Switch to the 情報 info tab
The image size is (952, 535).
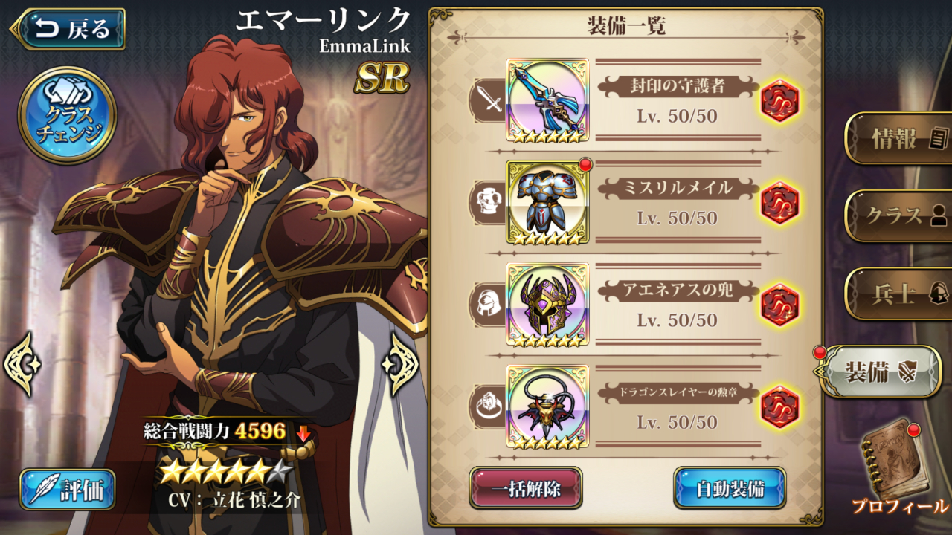click(900, 138)
